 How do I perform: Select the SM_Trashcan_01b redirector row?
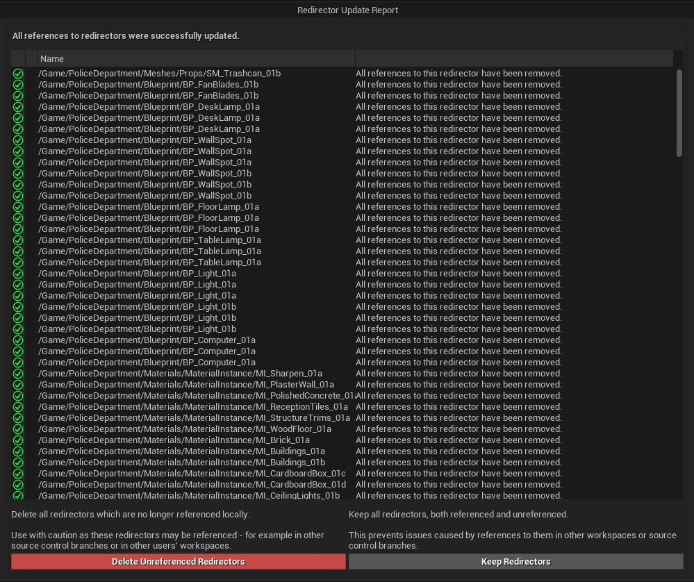point(160,74)
